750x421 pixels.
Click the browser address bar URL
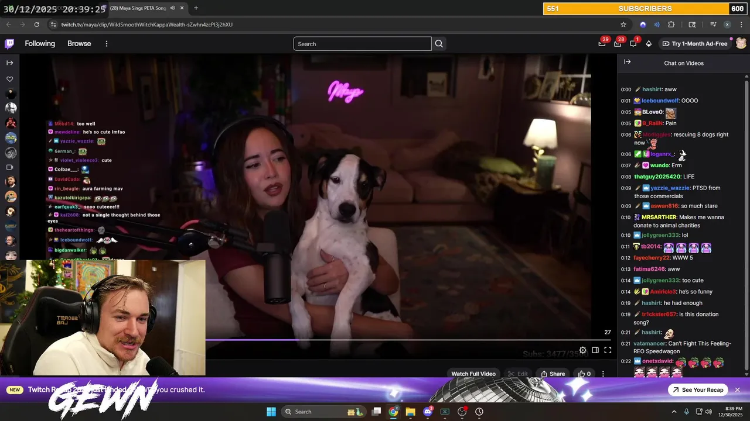[146, 25]
